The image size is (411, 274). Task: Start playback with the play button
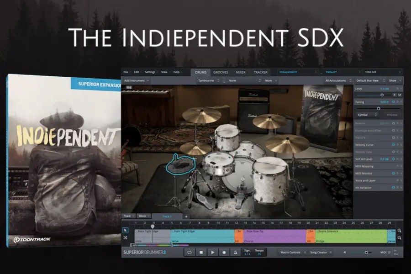tap(212, 252)
